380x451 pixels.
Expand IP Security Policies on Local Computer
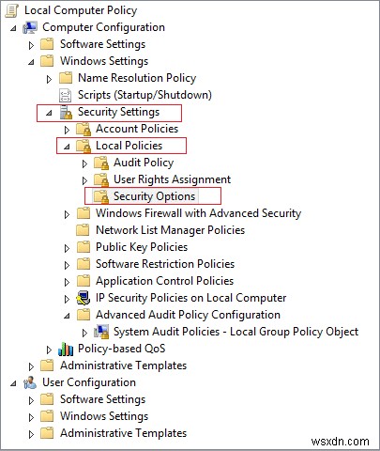(67, 299)
